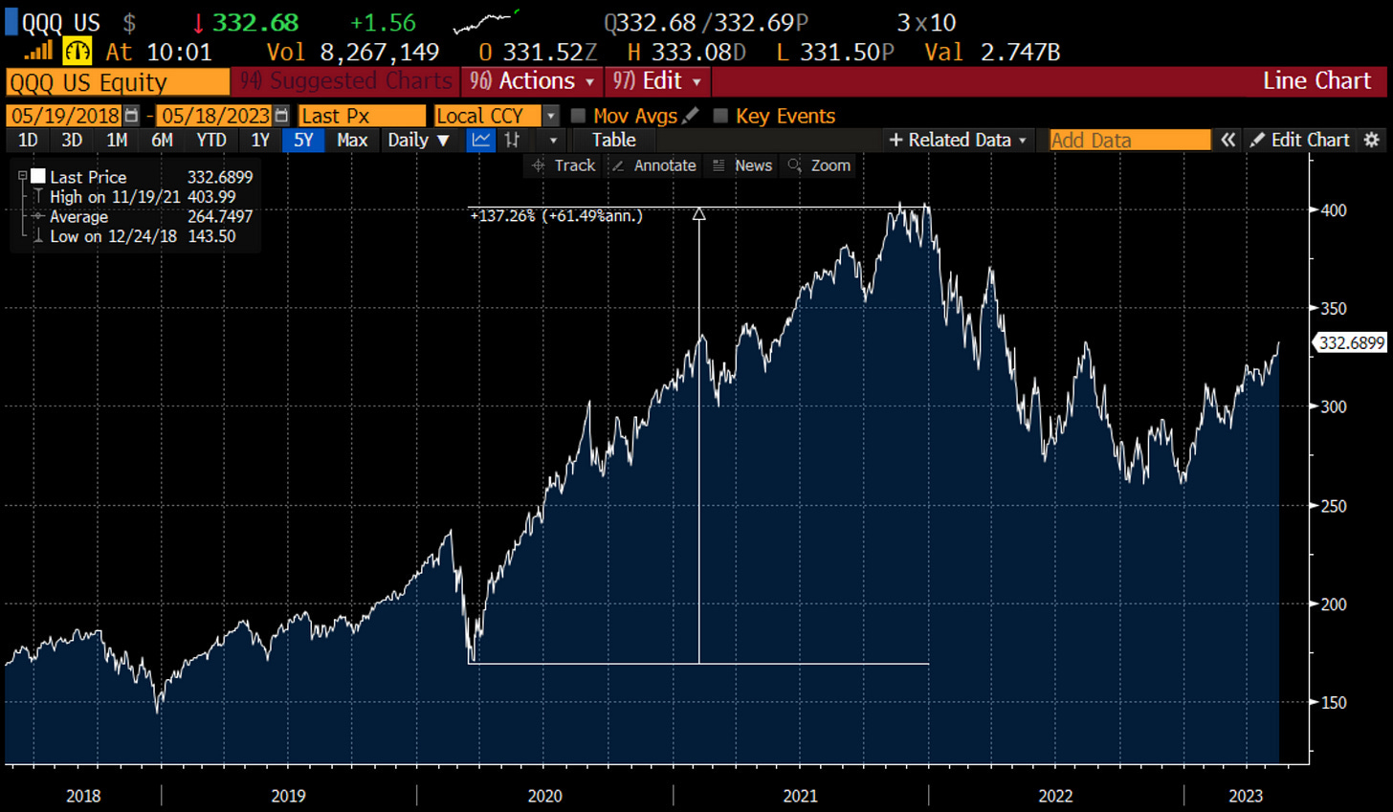The image size is (1393, 812).
Task: Open the 97) Edit menu
Action: click(657, 81)
